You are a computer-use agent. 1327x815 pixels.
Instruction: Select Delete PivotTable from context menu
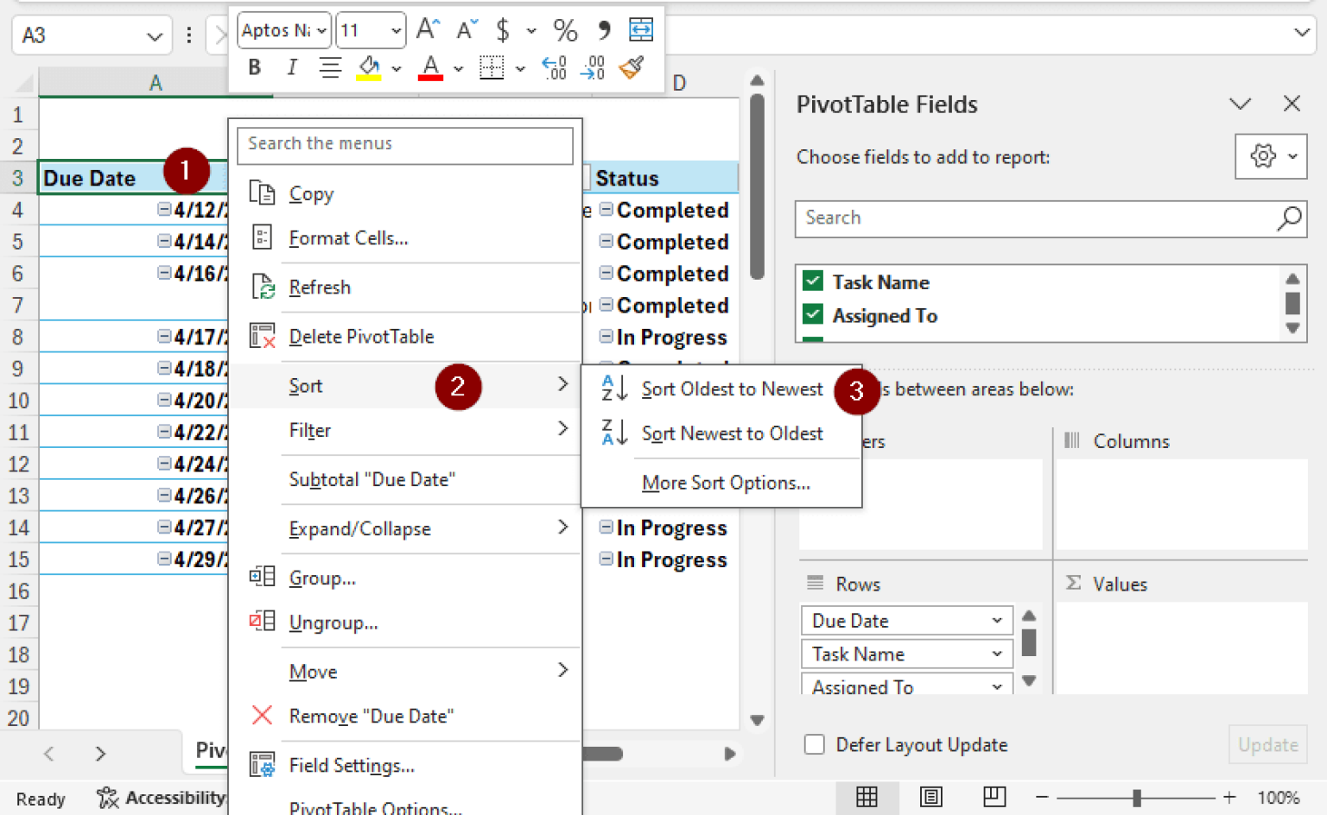point(361,337)
